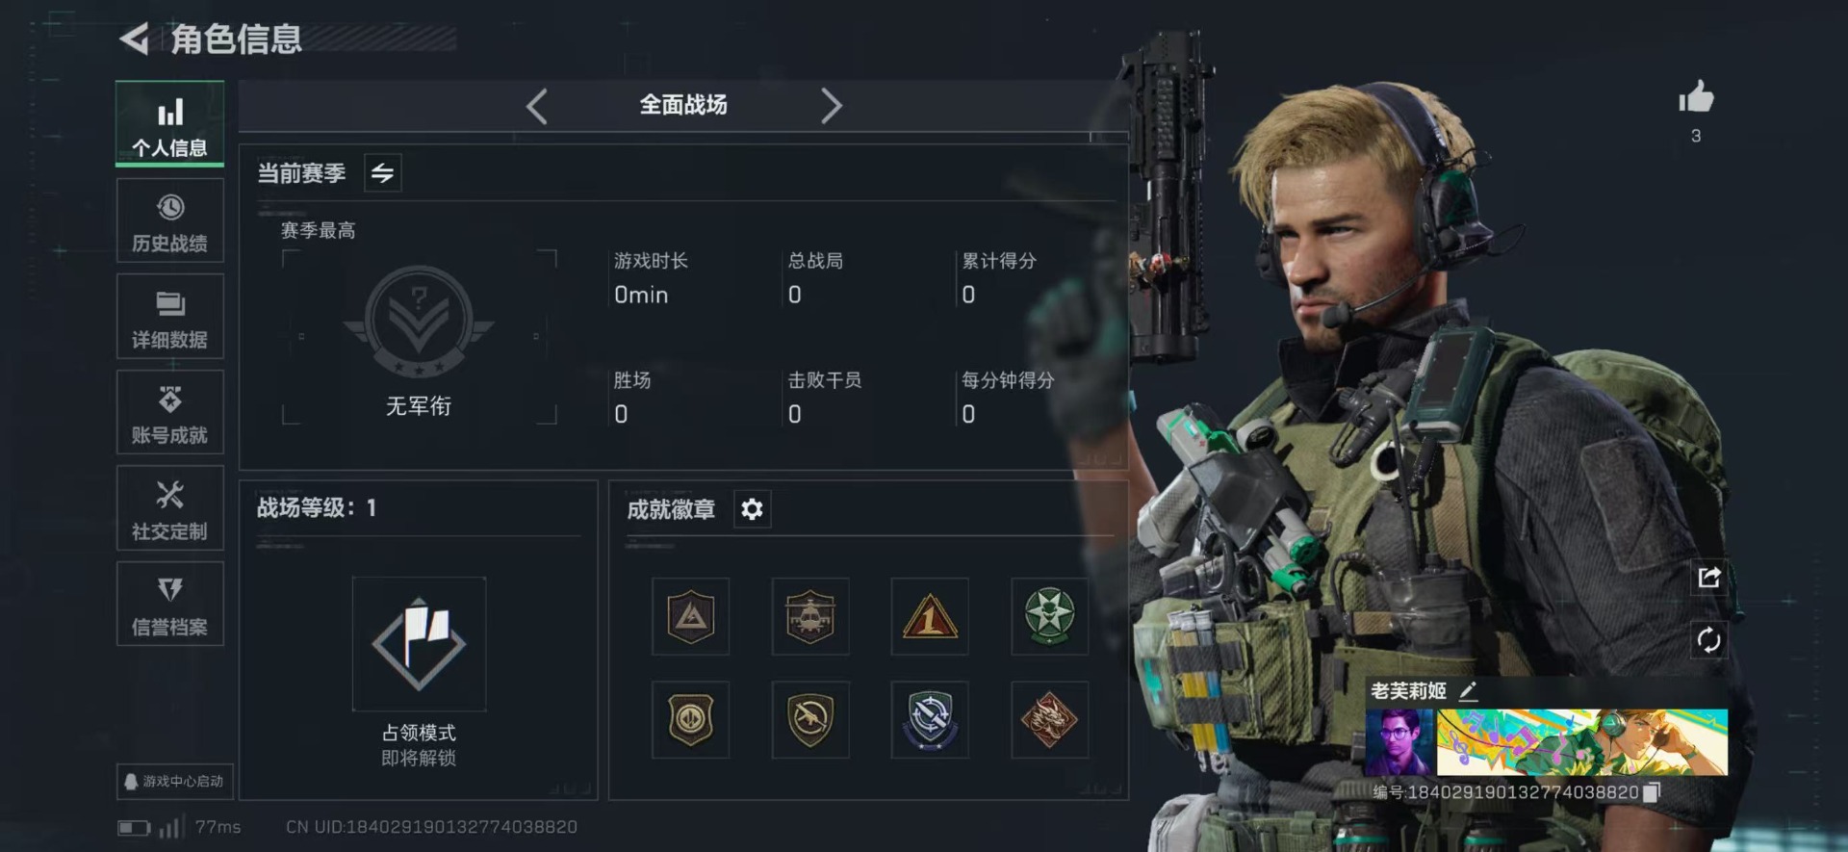Like the profile with thumbs-up icon

tap(1696, 97)
